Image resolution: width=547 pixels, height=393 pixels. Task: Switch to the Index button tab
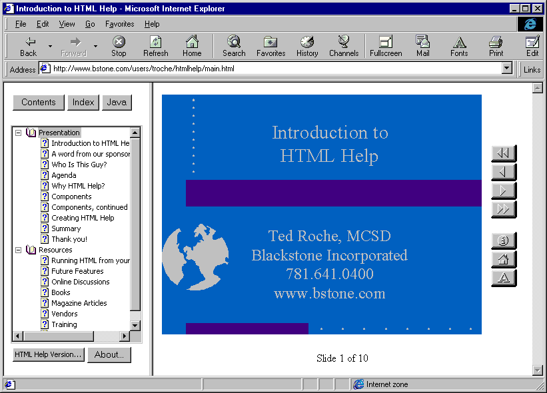click(83, 102)
